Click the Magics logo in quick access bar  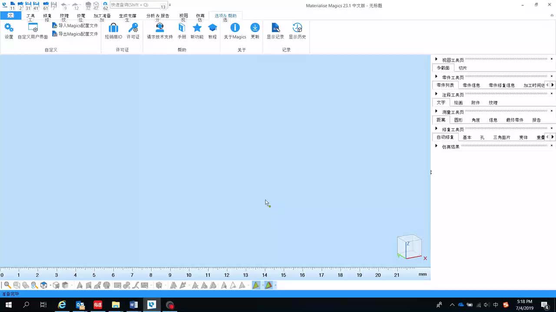4,5
